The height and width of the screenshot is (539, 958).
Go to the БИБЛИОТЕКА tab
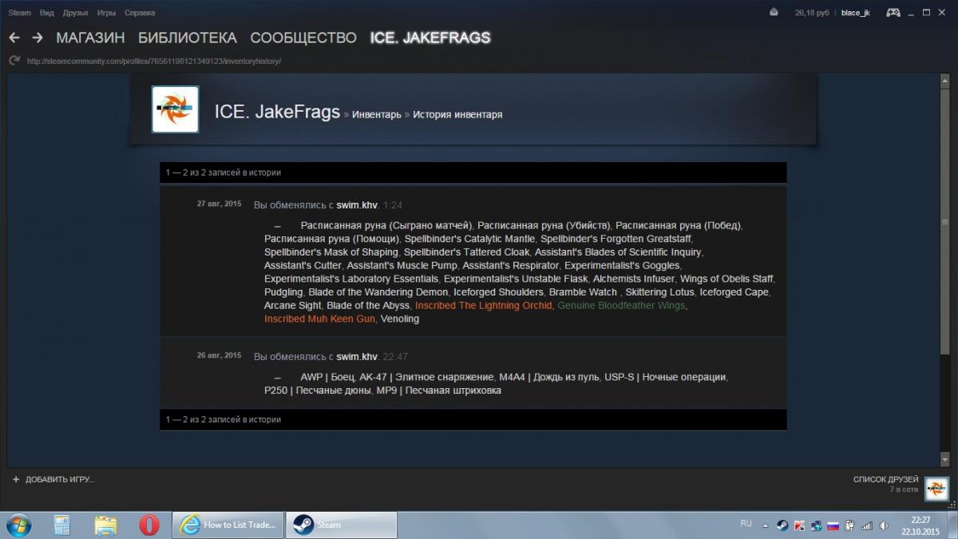[x=188, y=38]
